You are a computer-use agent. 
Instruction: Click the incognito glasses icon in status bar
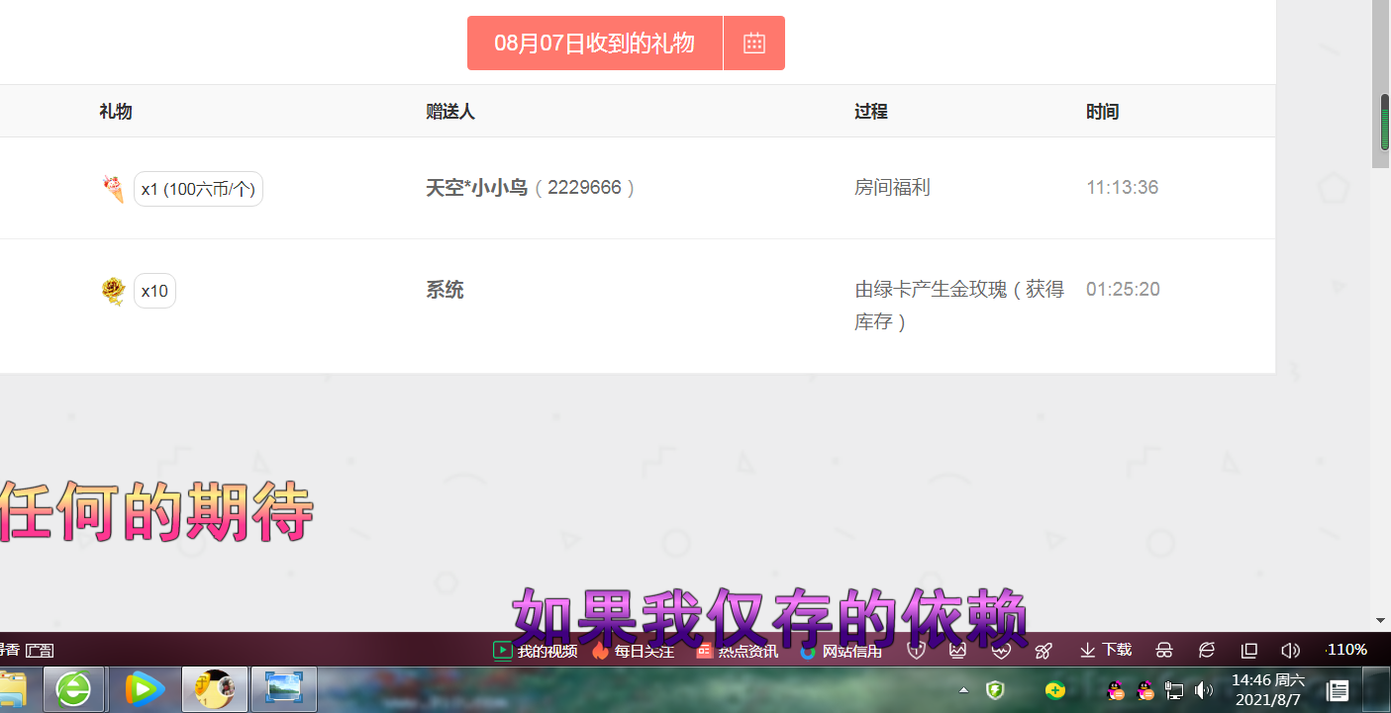(x=1164, y=651)
